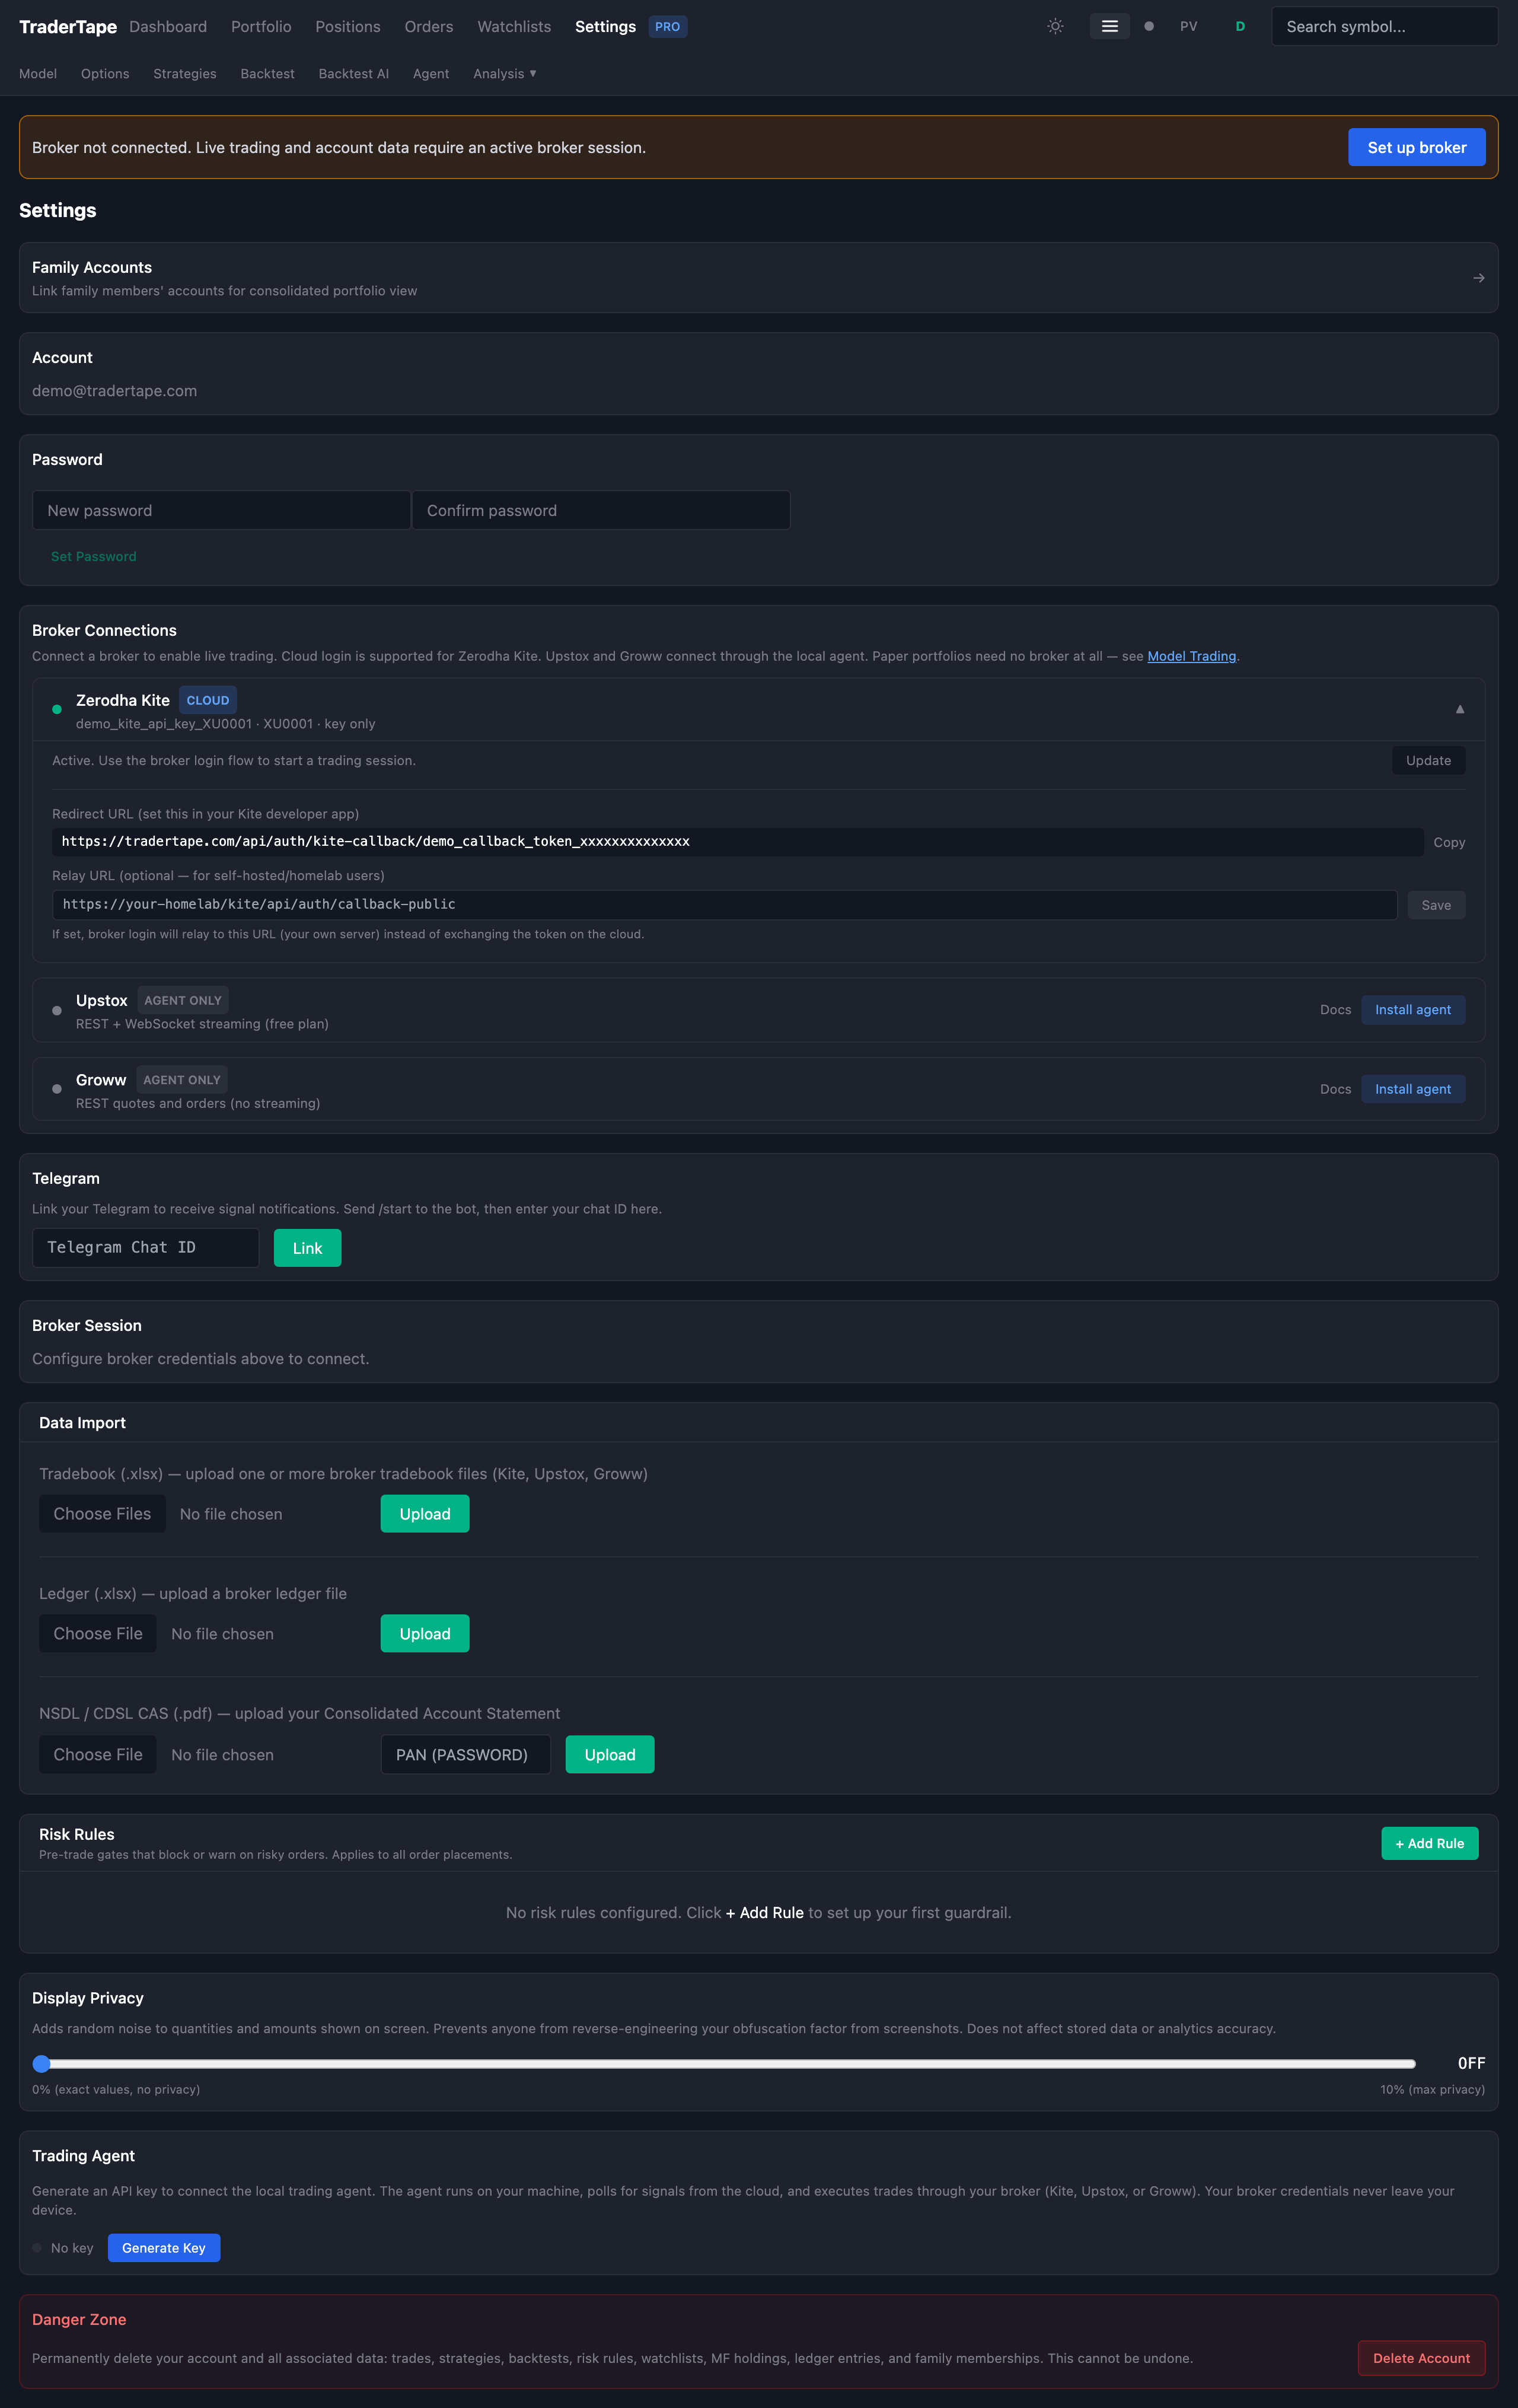Click the PRO badge next to Settings
1518x2408 pixels.
pyautogui.click(x=667, y=27)
